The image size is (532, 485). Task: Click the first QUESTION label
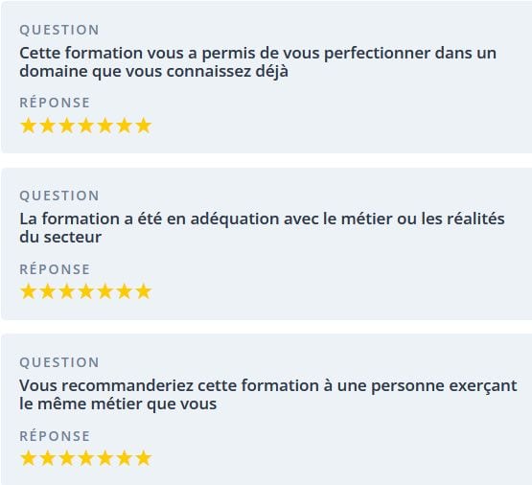59,30
